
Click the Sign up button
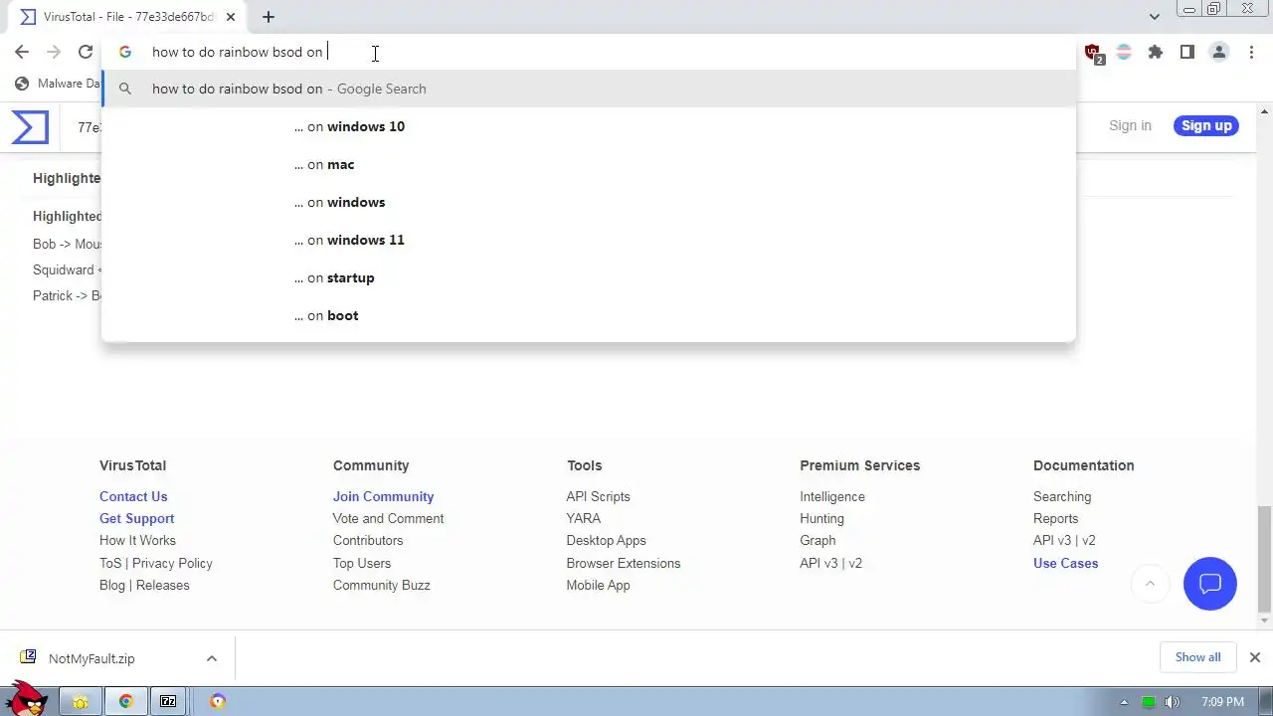(x=1206, y=125)
